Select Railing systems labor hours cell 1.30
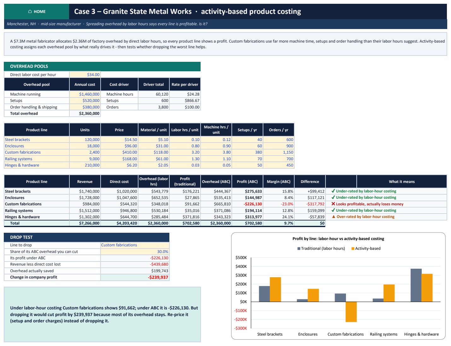The width and height of the screenshot is (451, 346). tap(185, 159)
